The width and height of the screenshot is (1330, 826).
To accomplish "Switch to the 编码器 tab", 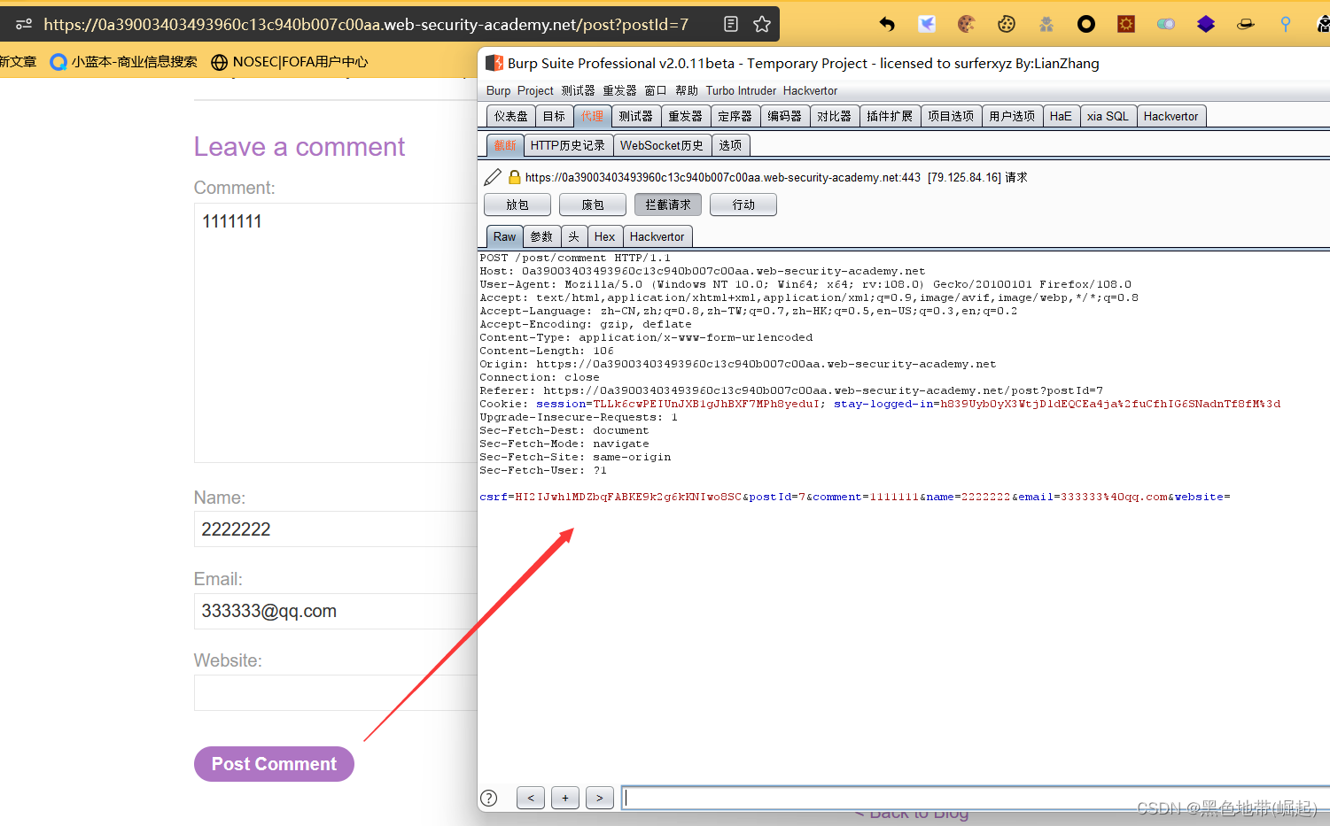I will 784,116.
